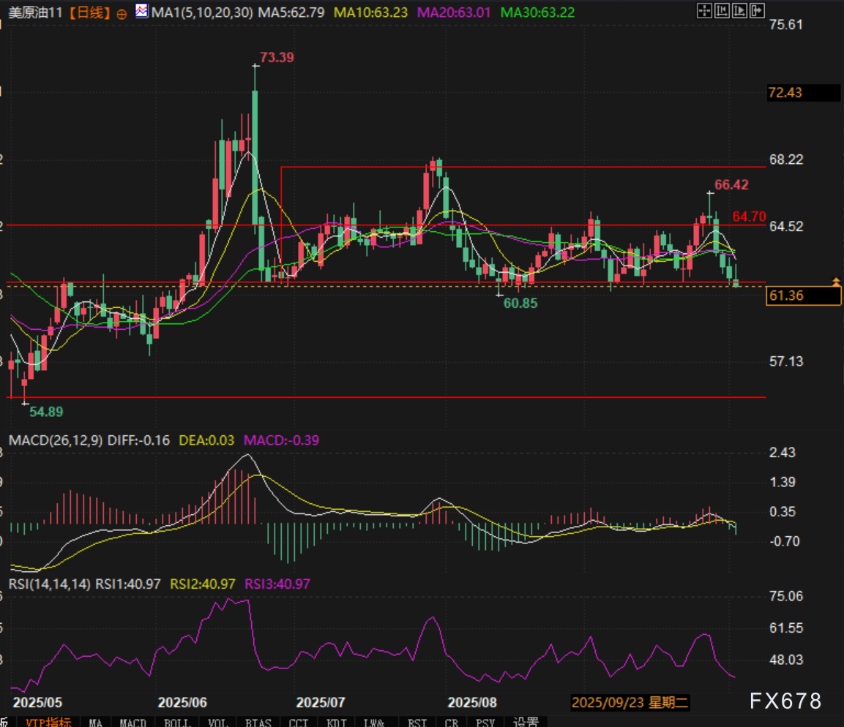The image size is (844, 727).
Task: Click the scroll-chart-backward icon in top toolbar
Action: (x=722, y=11)
